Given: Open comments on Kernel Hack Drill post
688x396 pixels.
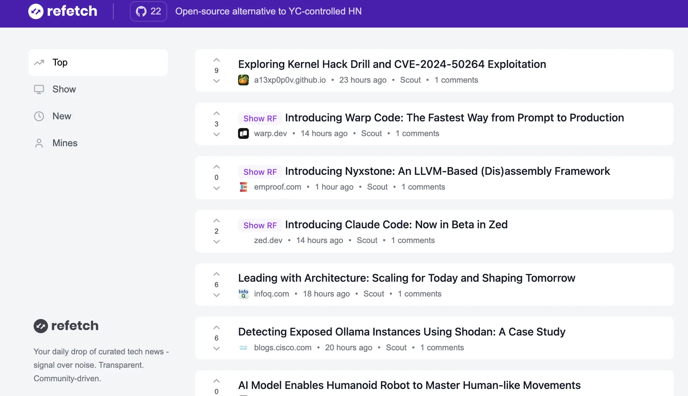Looking at the screenshot, I should tap(456, 80).
